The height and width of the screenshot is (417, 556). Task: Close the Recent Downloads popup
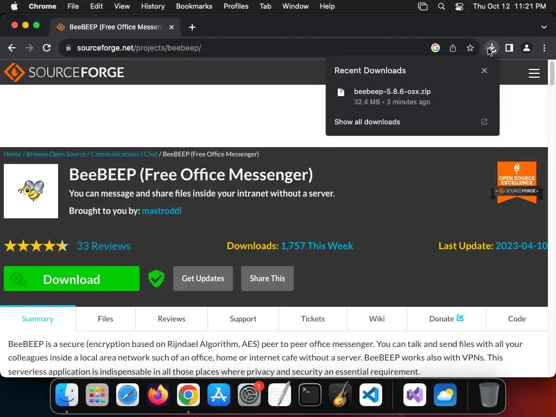484,71
